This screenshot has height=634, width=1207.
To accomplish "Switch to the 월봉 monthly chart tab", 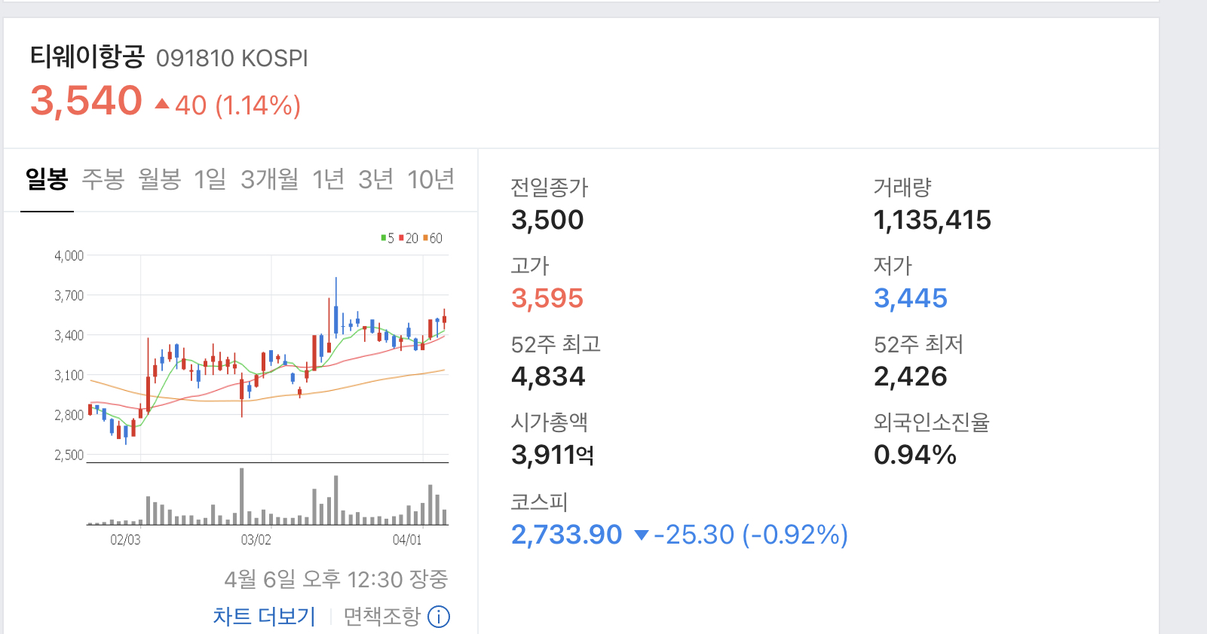I will pos(160,180).
